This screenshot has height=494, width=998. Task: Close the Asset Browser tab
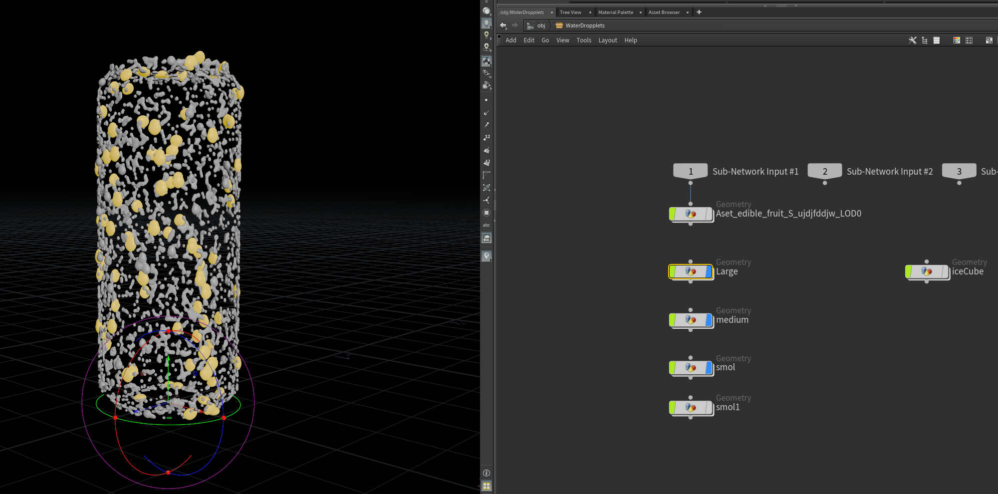pos(688,12)
